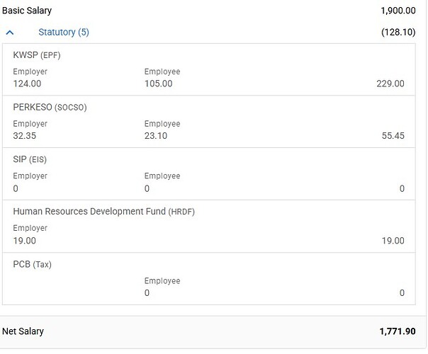Click the Basic Salary amount 1,900.00
The image size is (428, 354).
[398, 11]
